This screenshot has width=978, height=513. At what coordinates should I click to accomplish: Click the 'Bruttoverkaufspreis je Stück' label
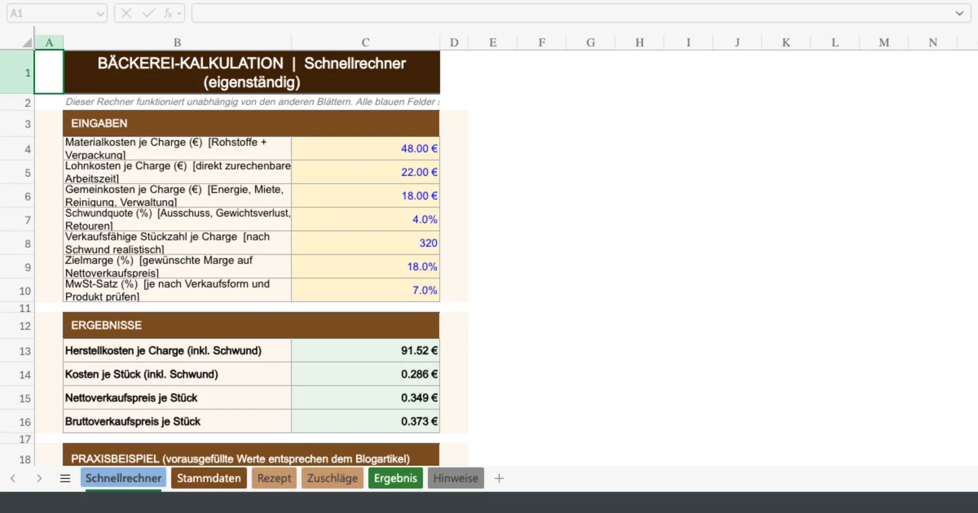(177, 421)
